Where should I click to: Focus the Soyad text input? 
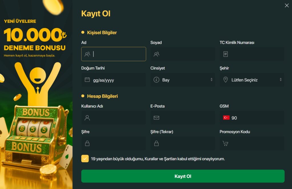[x=183, y=54]
